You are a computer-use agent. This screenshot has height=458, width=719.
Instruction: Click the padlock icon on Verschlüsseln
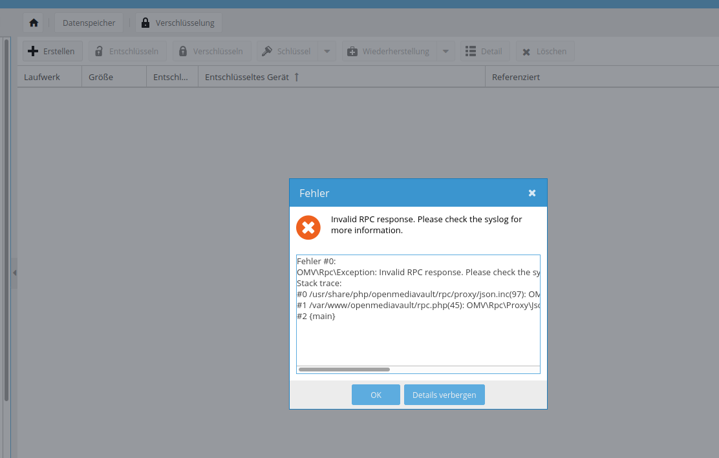point(183,50)
